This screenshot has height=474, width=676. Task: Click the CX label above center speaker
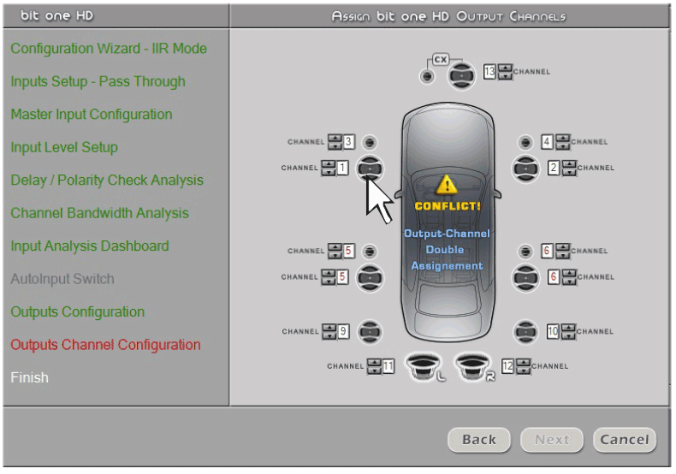tap(441, 60)
